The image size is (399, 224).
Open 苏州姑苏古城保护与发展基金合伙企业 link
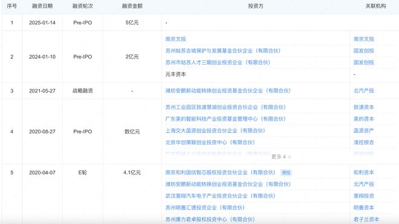[x=223, y=51]
